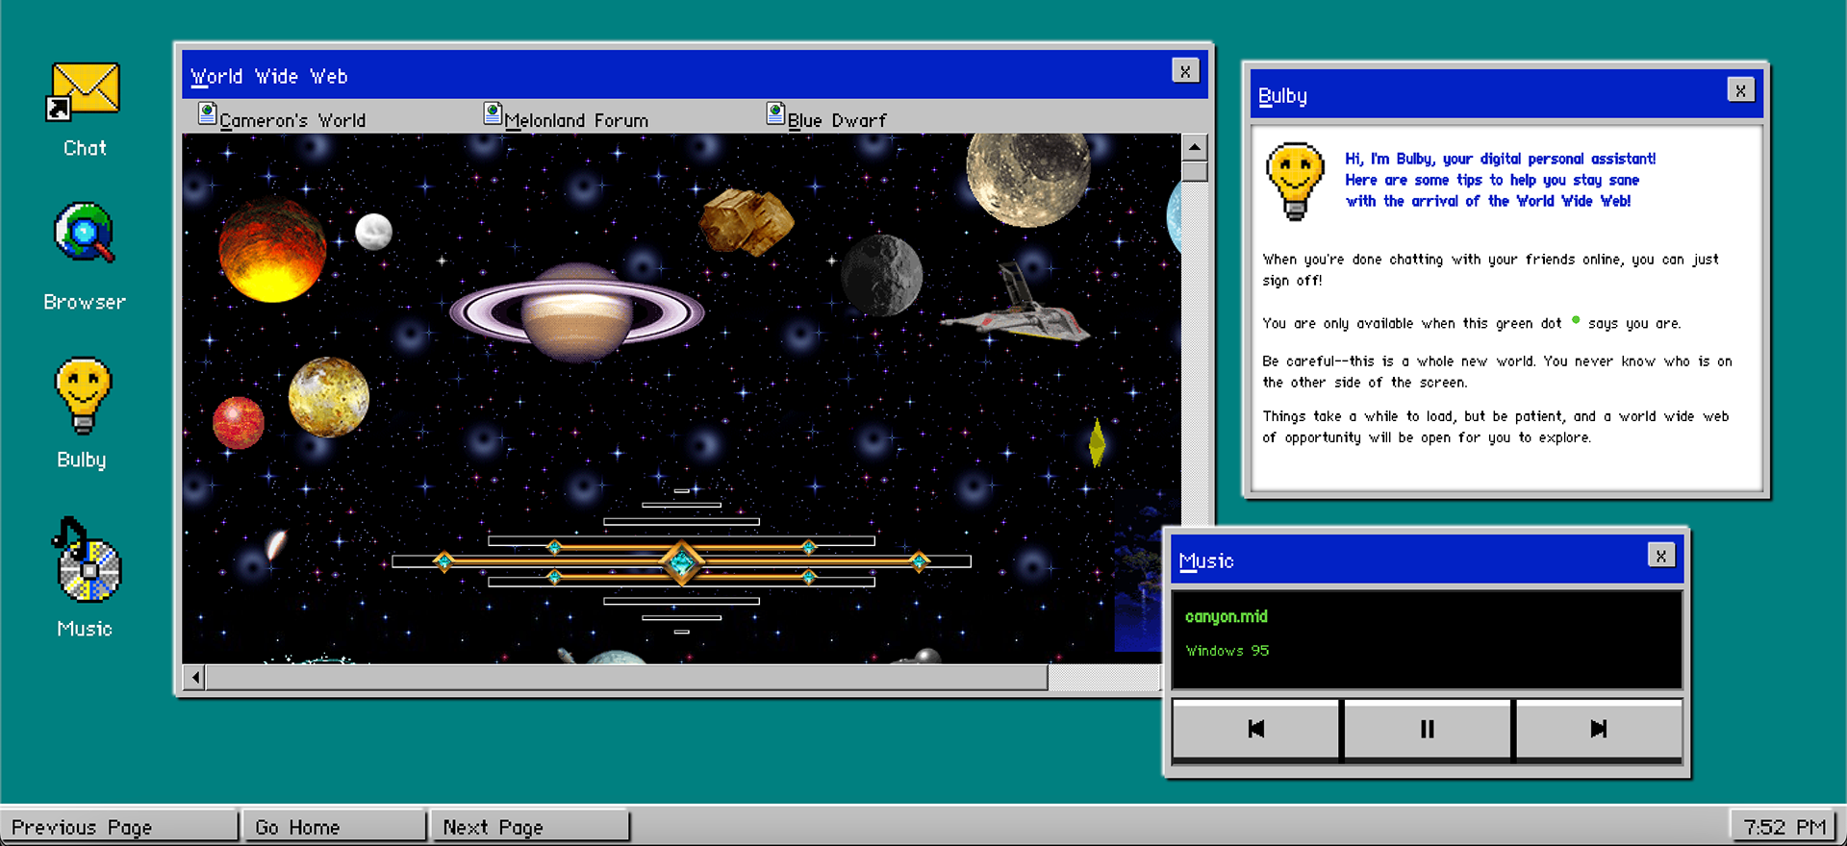Click the browser vertical scrollbar up arrow
Image resolution: width=1847 pixels, height=846 pixels.
tap(1194, 147)
